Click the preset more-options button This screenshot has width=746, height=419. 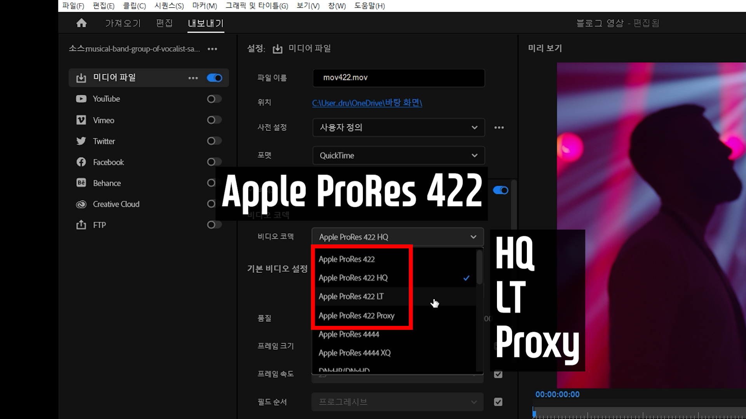click(x=499, y=128)
